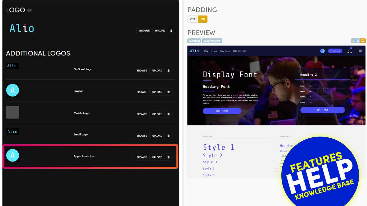The height and width of the screenshot is (206, 367).
Task: Delete the main logo with trash icon
Action: pos(171,31)
